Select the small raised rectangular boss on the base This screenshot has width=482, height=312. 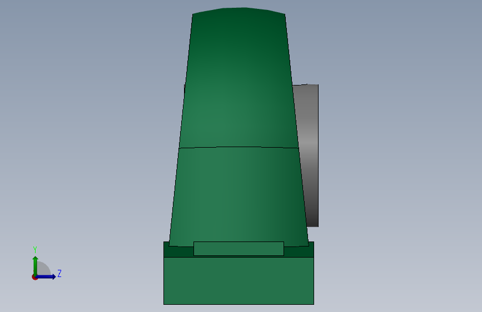tap(238, 248)
